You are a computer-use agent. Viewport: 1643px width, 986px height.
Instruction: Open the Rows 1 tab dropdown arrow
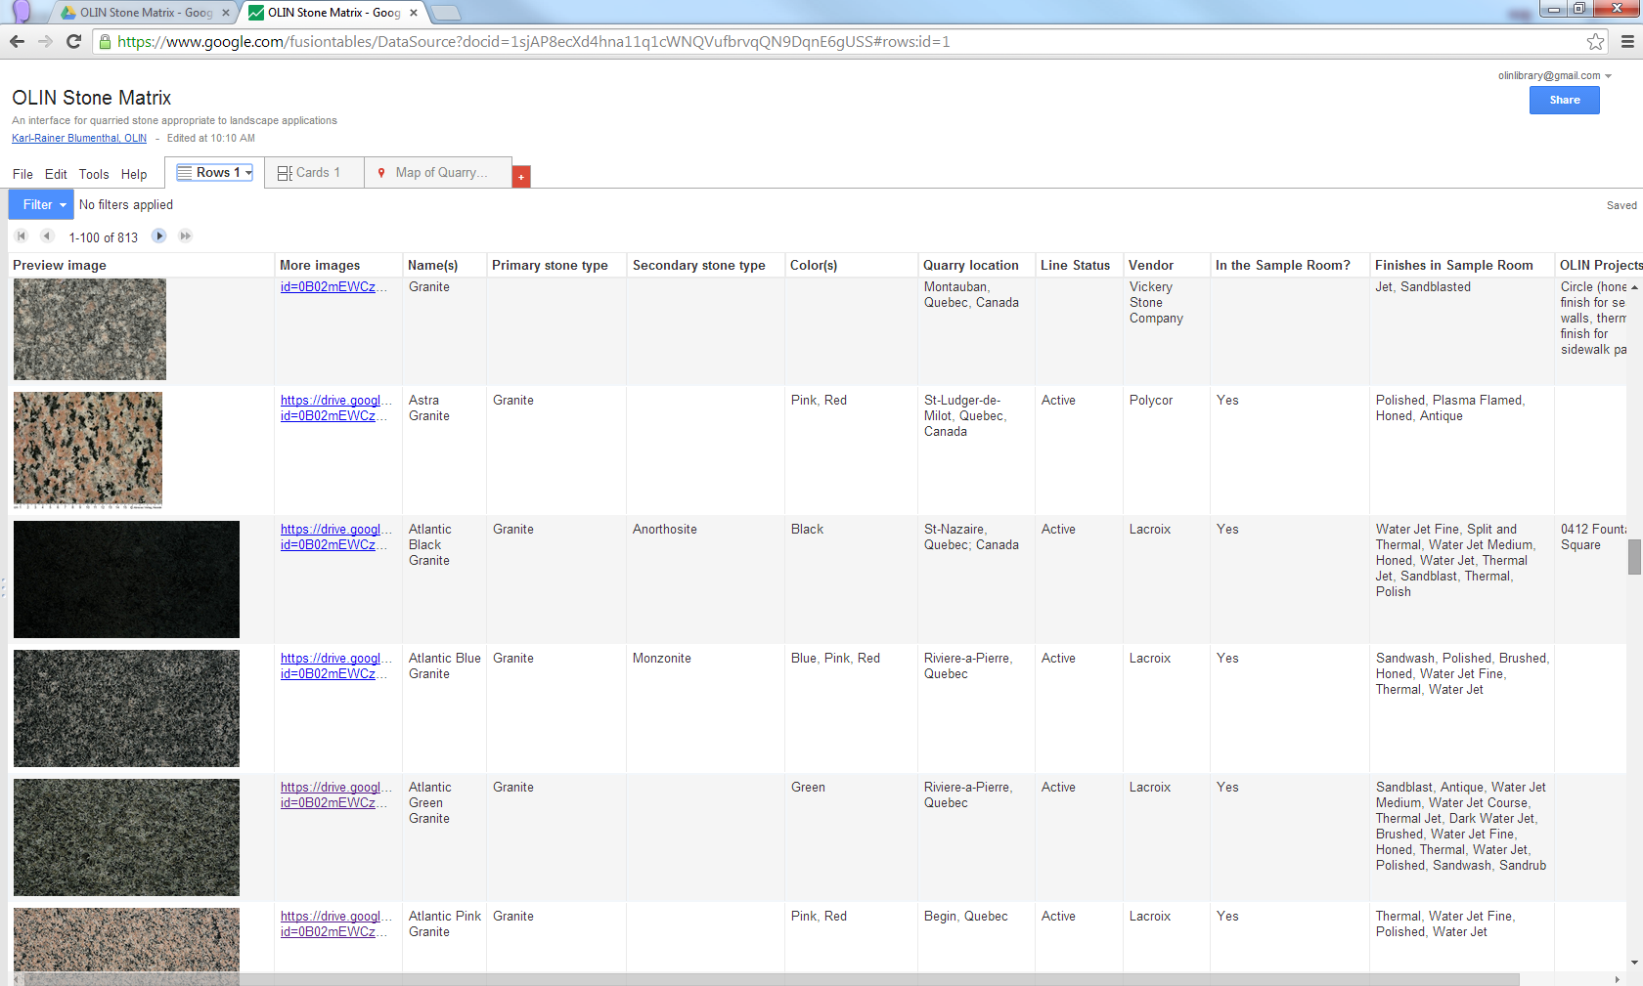(248, 172)
